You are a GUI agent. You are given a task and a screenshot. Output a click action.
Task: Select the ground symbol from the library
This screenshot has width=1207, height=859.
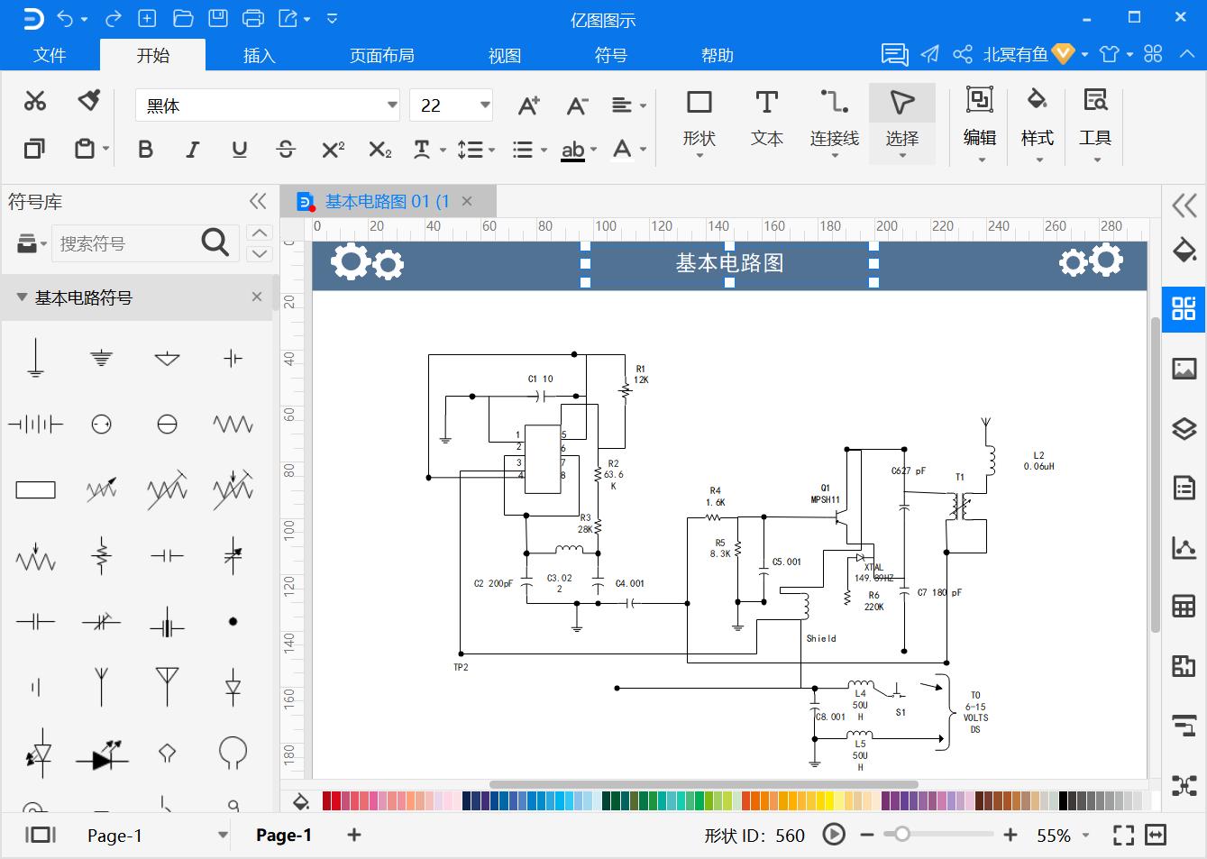(35, 358)
